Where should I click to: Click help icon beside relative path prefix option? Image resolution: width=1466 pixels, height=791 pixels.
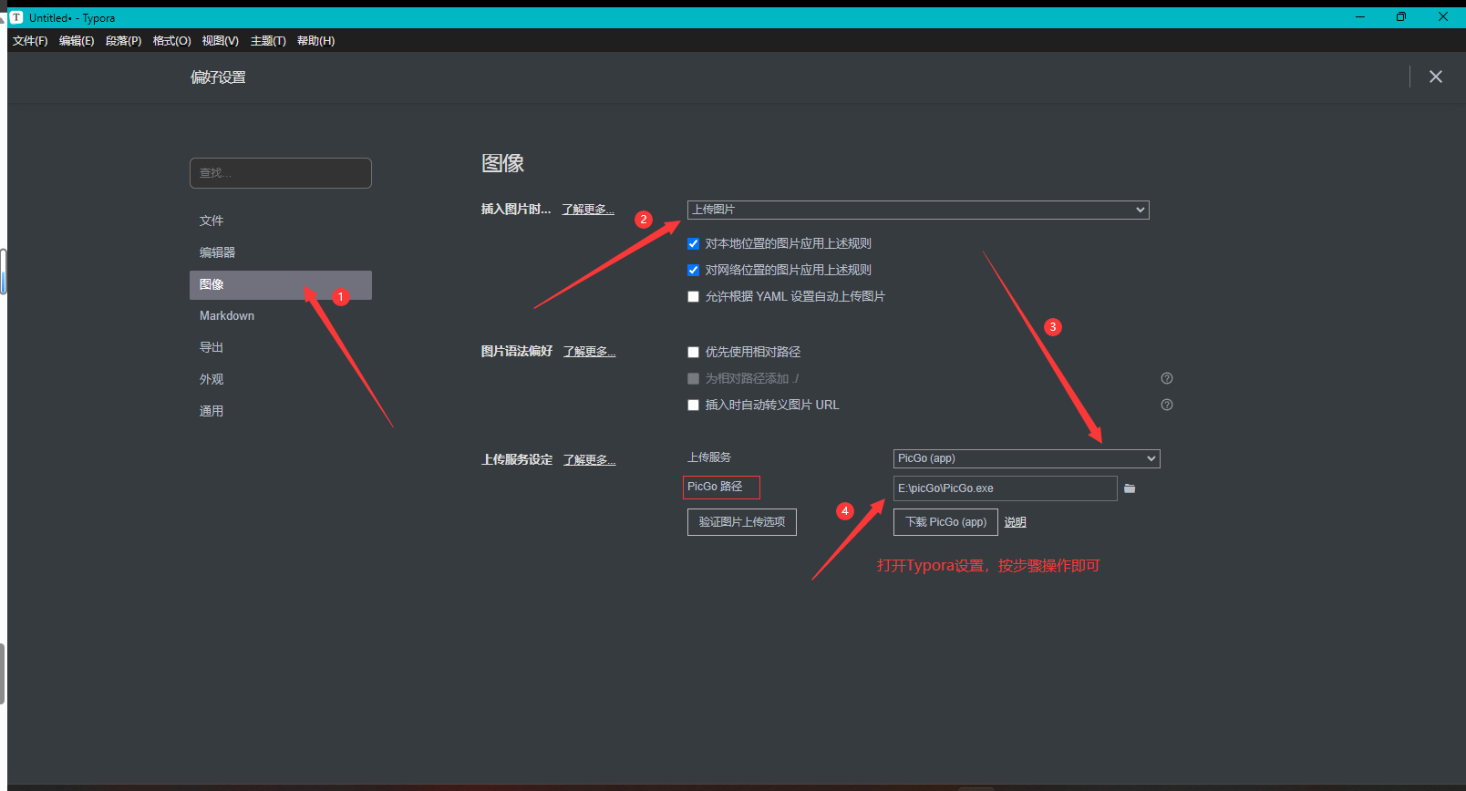[x=1166, y=378]
